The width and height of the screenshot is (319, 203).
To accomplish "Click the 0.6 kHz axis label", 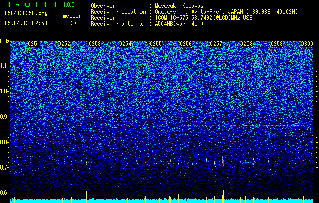I will 4,193.
